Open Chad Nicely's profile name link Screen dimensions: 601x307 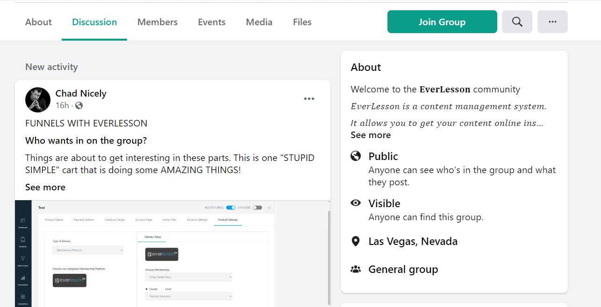tap(81, 93)
